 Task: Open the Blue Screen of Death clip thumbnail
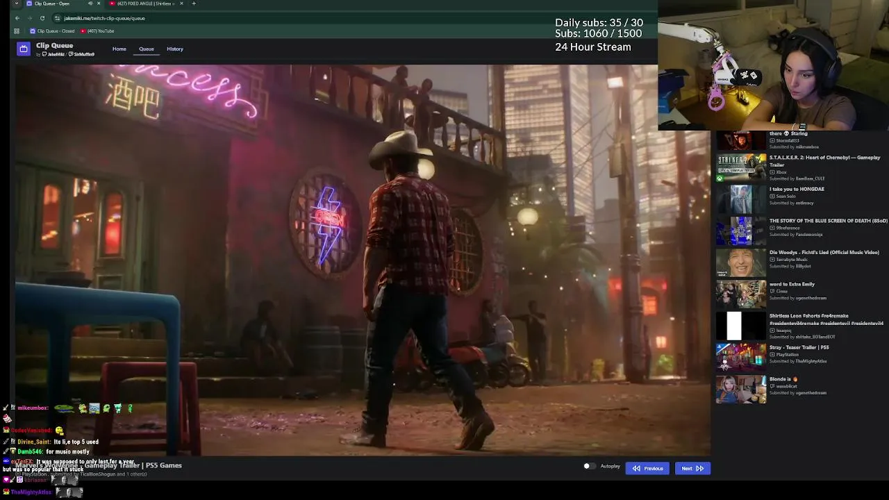coord(741,231)
